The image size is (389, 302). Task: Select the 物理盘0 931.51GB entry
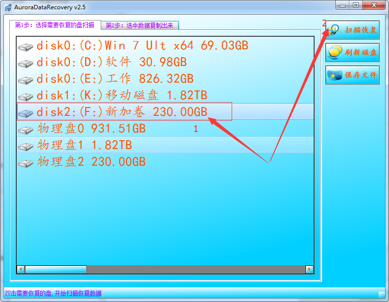(165, 129)
